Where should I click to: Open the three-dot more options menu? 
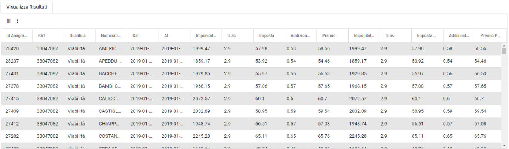click(17, 21)
